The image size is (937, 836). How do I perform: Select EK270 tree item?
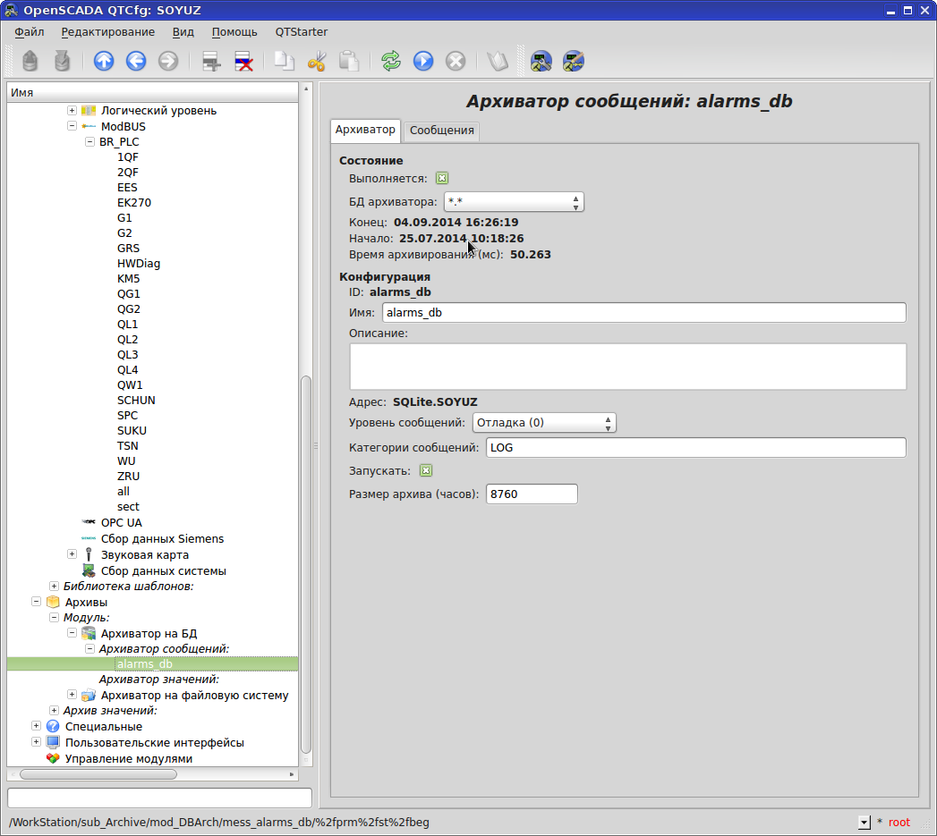tap(134, 202)
